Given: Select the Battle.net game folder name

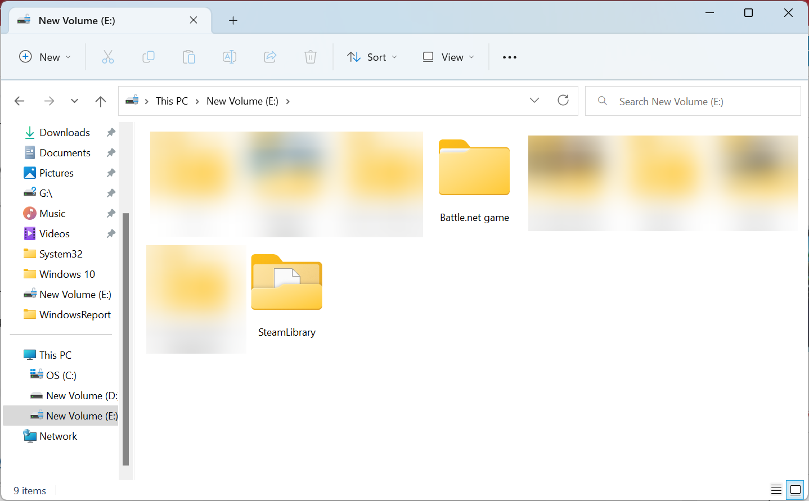Looking at the screenshot, I should pos(474,218).
